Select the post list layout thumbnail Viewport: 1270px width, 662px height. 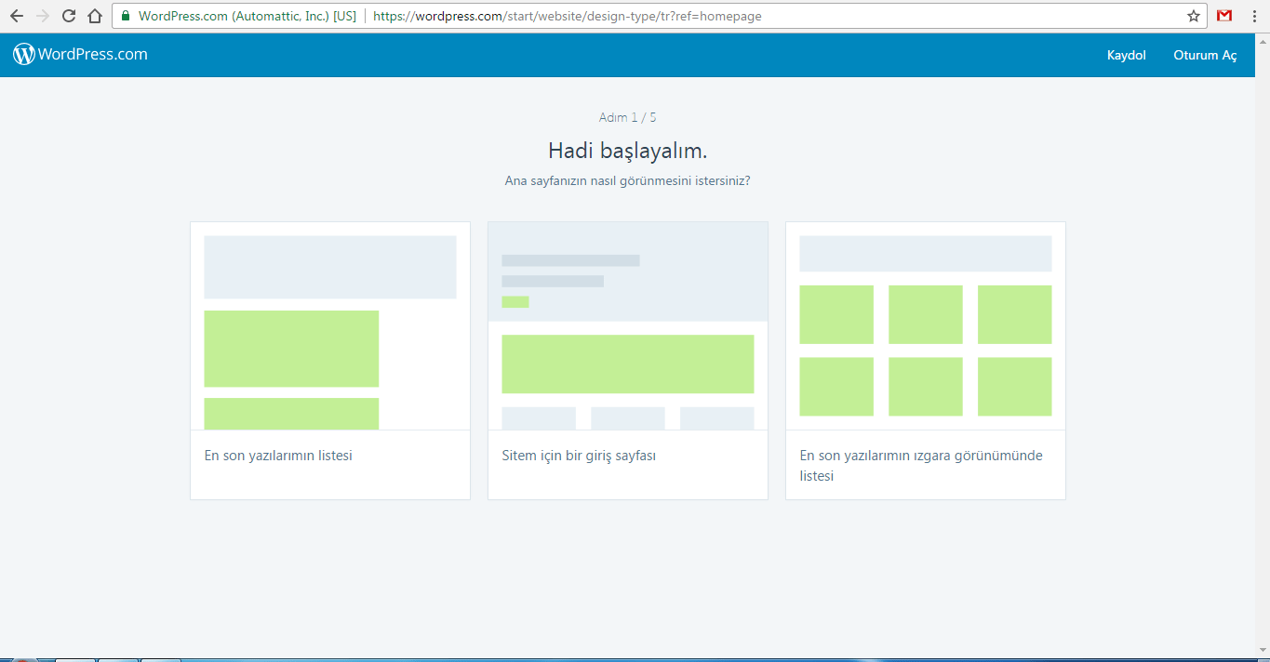pos(330,326)
